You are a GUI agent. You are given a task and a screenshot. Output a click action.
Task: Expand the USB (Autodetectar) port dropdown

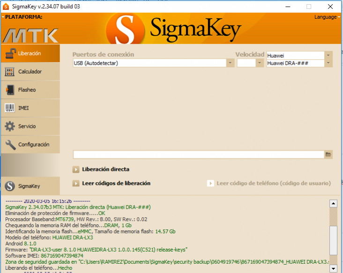click(230, 63)
